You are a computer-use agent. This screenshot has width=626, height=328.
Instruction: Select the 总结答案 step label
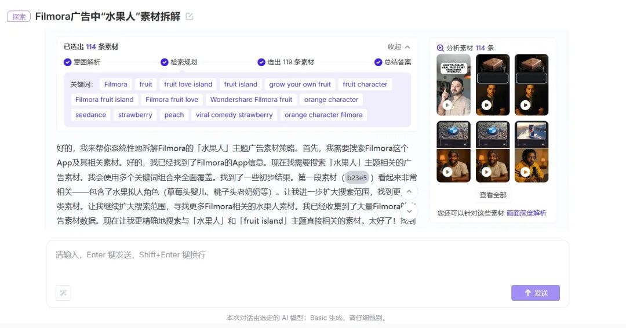pos(398,62)
